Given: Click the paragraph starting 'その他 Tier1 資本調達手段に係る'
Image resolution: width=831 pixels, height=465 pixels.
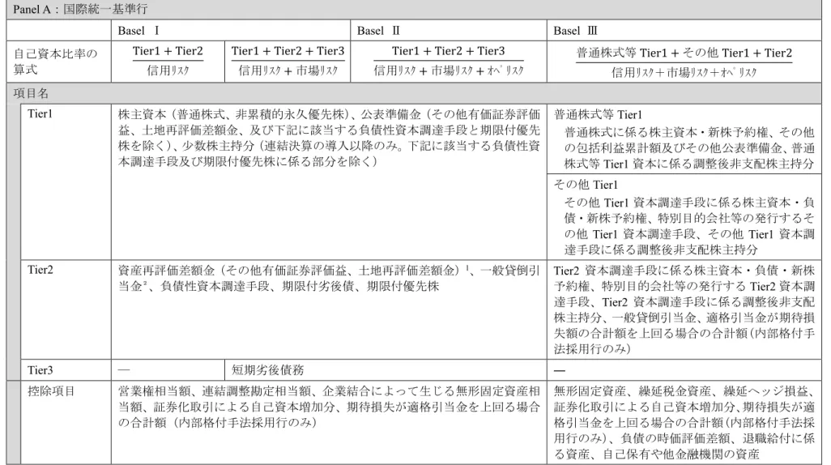Looking at the screenshot, I should point(689,226).
